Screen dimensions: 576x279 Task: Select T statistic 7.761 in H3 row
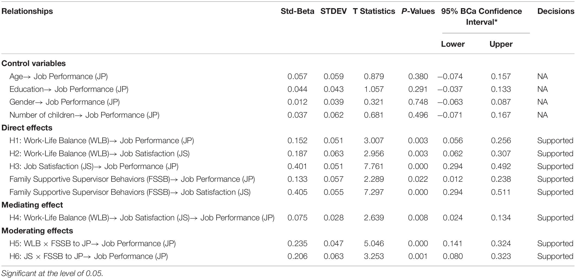click(374, 167)
